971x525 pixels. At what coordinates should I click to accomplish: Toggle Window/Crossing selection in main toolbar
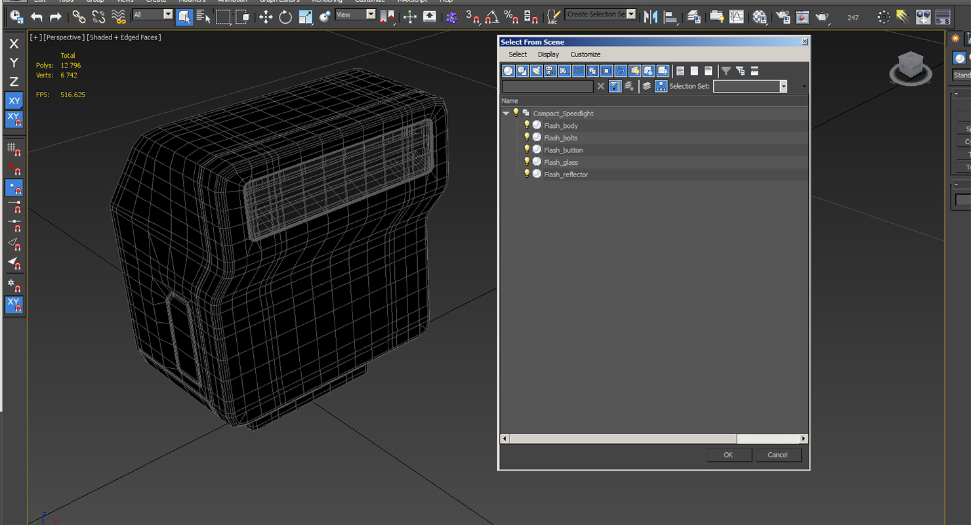click(243, 16)
